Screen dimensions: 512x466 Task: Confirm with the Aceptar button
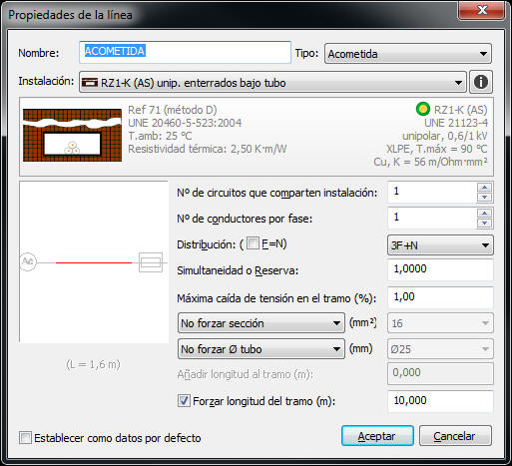click(377, 436)
